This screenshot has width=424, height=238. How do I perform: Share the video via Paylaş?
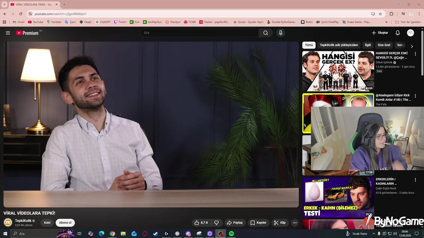coord(235,223)
